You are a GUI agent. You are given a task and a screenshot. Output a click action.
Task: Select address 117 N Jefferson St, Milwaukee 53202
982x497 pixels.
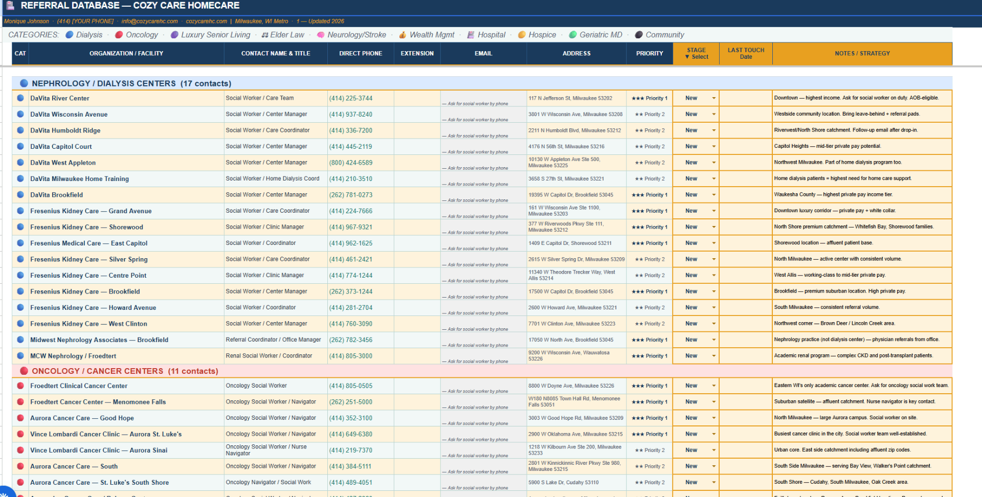pos(570,98)
